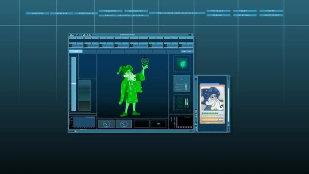309x174 pixels.
Task: Click the fourth module icon in the icon row
Action: coord(116,45)
